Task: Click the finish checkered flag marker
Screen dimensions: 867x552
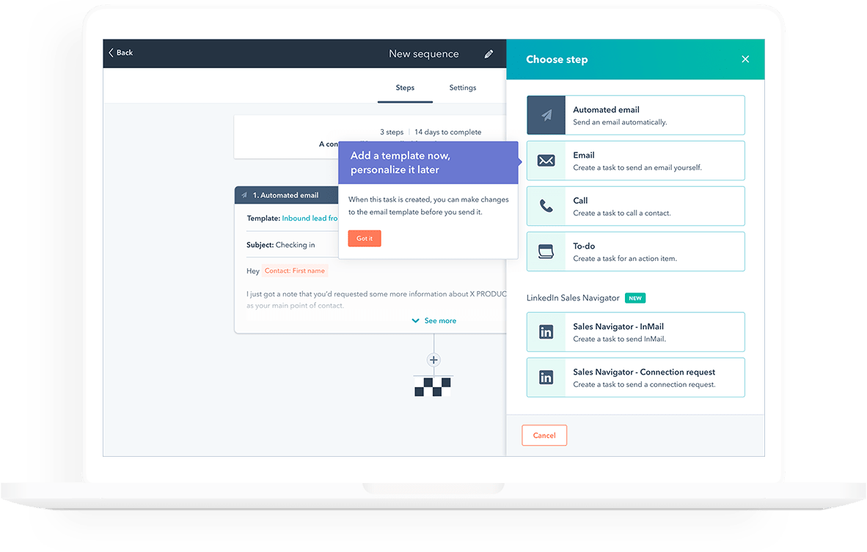Action: [433, 386]
